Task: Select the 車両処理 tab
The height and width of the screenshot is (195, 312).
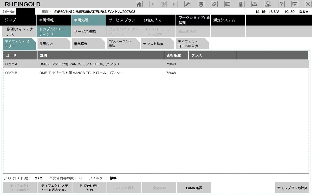Action: (88, 20)
